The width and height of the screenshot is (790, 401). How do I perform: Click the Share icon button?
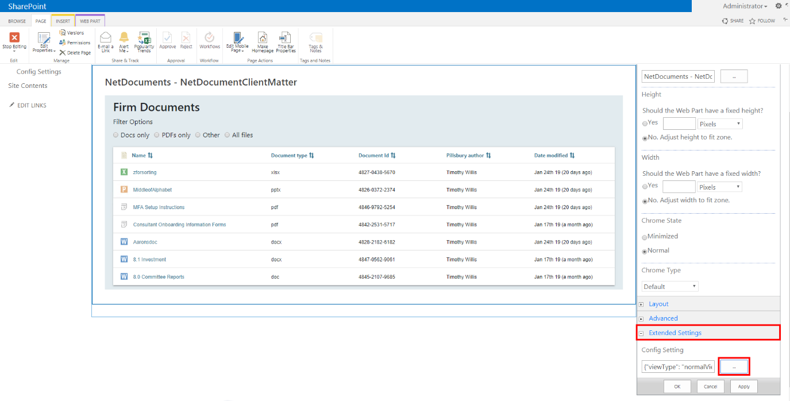point(725,21)
